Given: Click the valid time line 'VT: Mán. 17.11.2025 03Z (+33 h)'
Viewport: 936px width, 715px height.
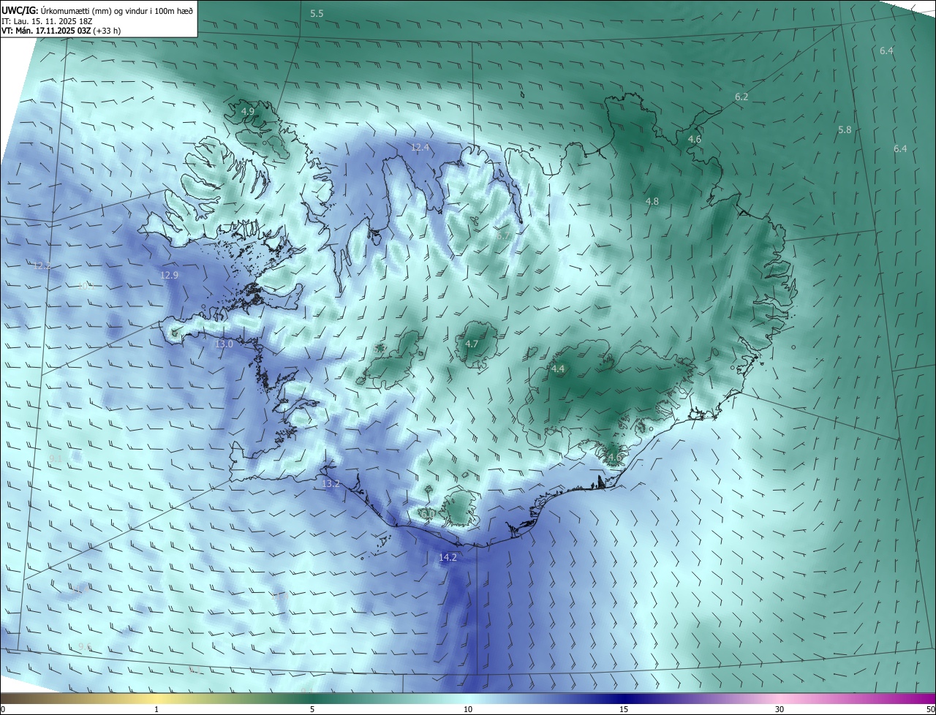Looking at the screenshot, I should pyautogui.click(x=61, y=31).
